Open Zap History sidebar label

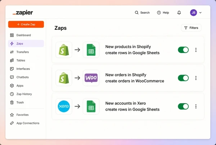coord(24,94)
